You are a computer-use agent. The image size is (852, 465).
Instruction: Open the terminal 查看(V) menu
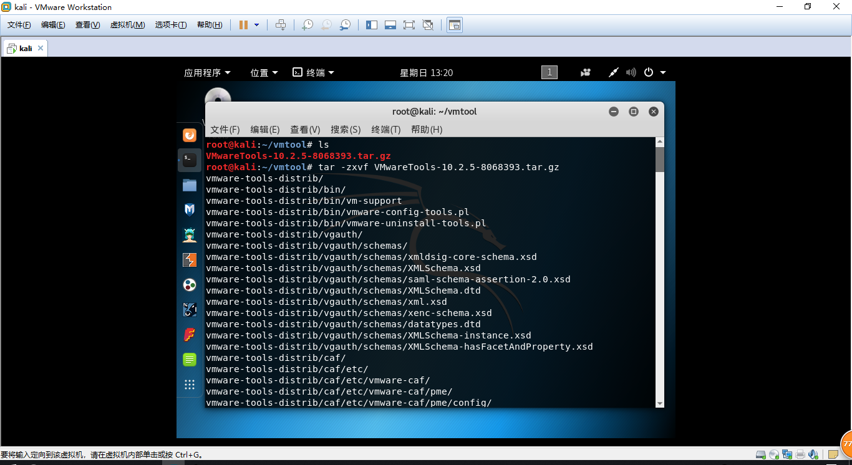tap(305, 130)
